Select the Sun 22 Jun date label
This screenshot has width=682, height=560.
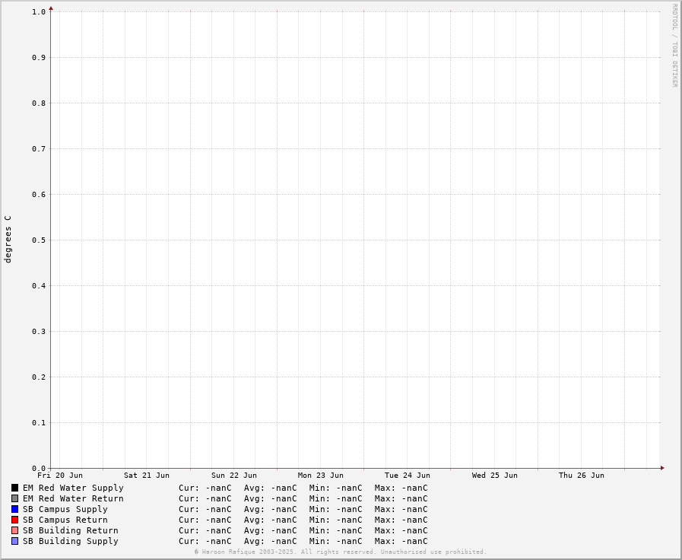234,476
